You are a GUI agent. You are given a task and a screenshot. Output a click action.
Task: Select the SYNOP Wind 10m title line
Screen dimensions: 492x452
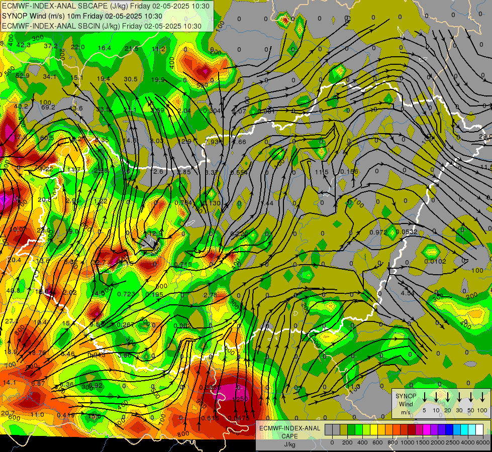tap(82, 16)
